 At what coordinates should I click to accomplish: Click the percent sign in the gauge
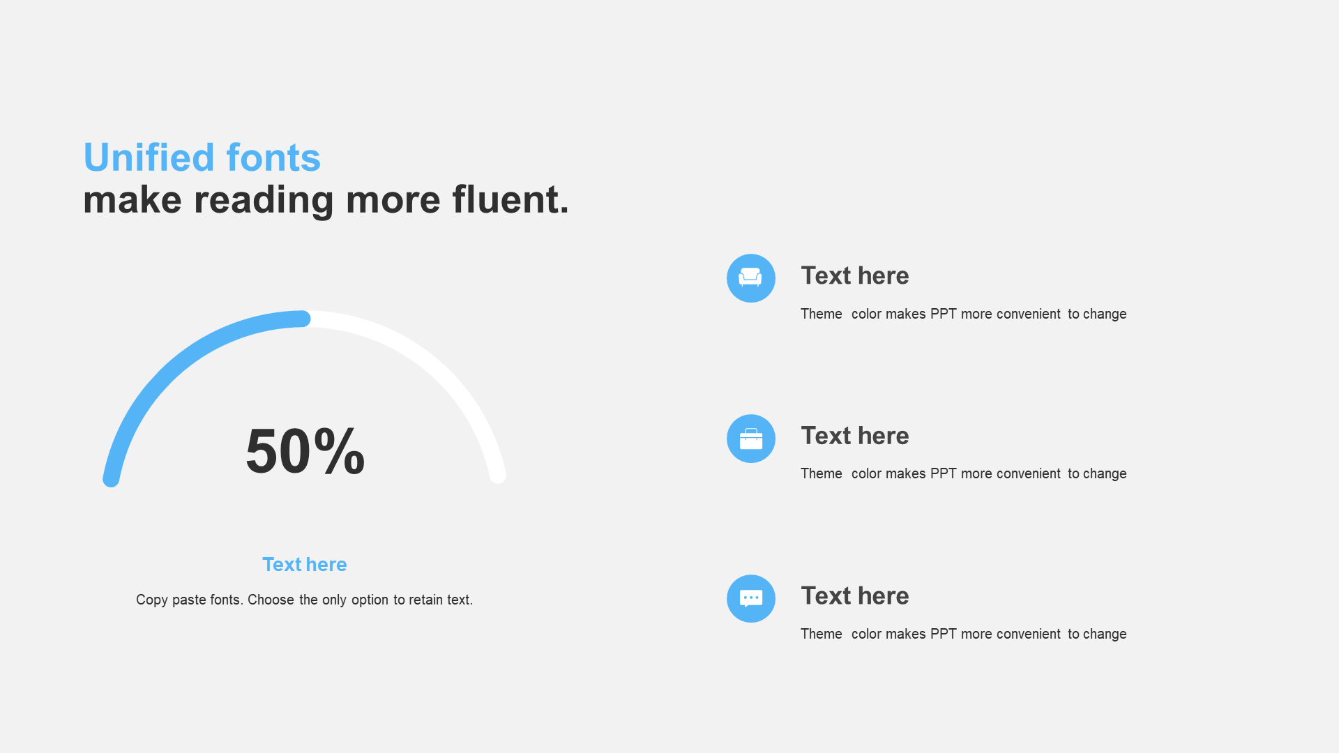[x=340, y=451]
